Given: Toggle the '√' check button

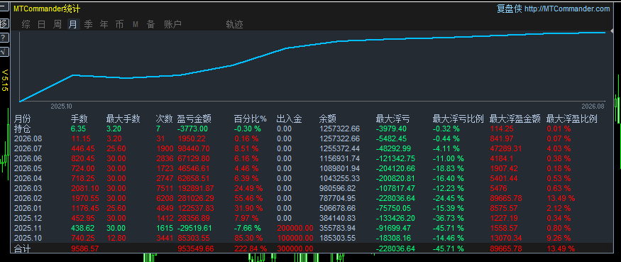Looking at the screenshot, I should (3, 52).
